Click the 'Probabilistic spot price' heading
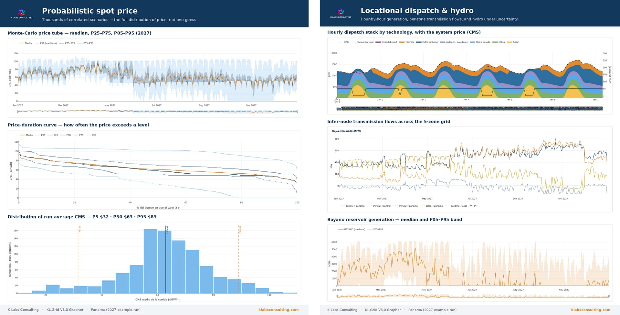Screen dimensions: 620x315 (90, 11)
